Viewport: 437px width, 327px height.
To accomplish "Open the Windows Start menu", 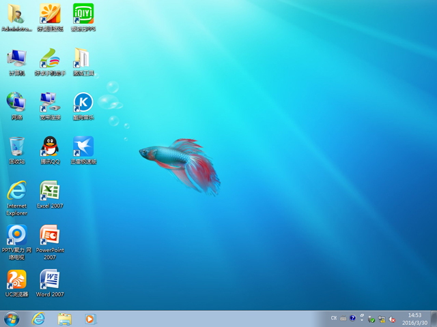I will coord(12,319).
